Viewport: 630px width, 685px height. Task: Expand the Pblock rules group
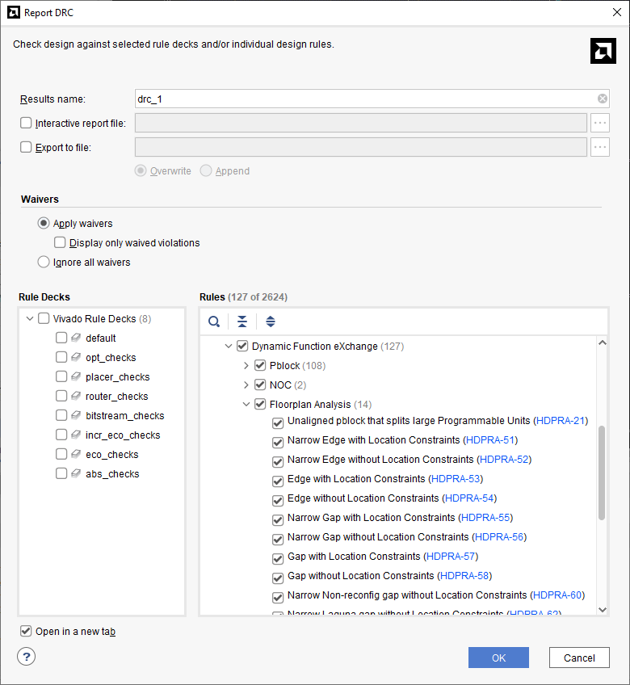pyautogui.click(x=246, y=366)
